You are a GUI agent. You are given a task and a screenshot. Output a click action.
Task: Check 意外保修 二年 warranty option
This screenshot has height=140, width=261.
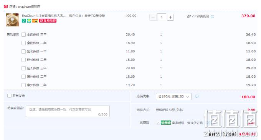pos(24,77)
